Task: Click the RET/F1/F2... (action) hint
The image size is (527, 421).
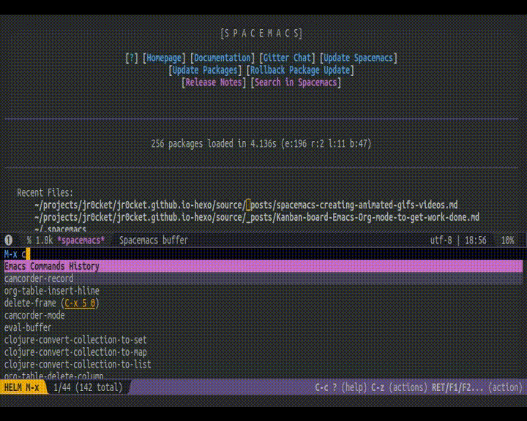Action: pos(477,387)
